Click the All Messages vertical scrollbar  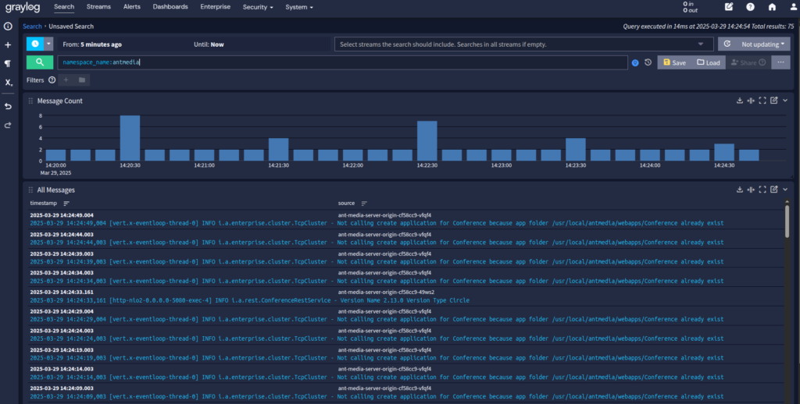coord(787,221)
